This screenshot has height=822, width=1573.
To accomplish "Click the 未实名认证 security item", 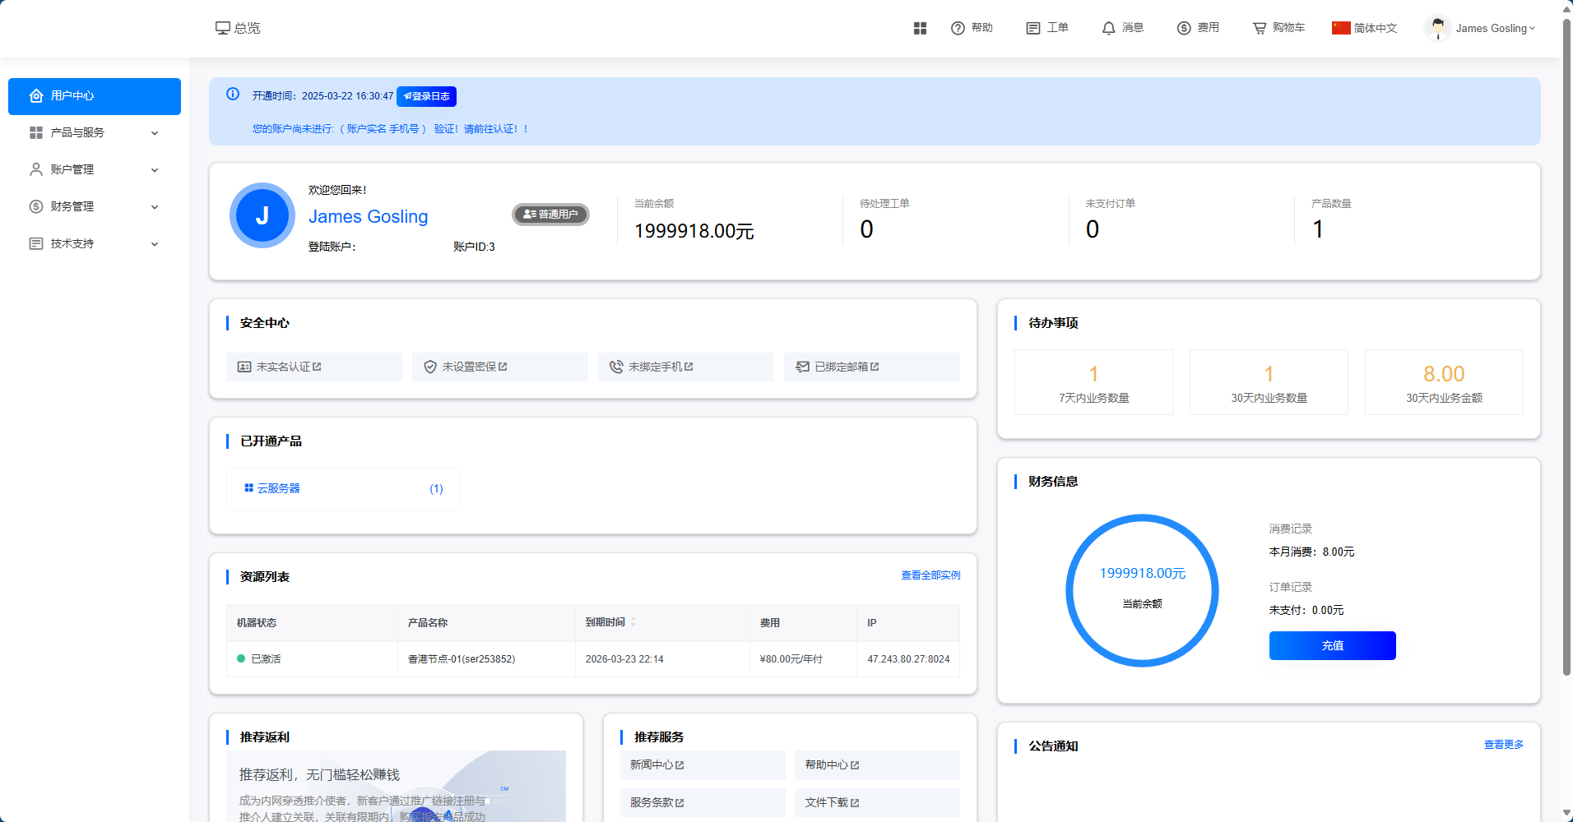I will pyautogui.click(x=314, y=367).
